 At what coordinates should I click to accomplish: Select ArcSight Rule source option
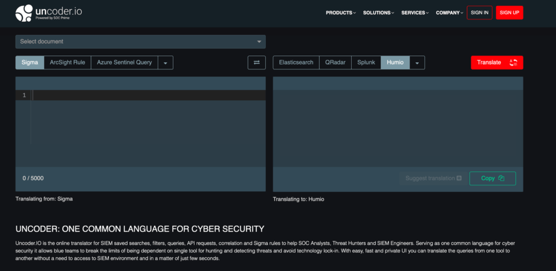click(x=67, y=62)
